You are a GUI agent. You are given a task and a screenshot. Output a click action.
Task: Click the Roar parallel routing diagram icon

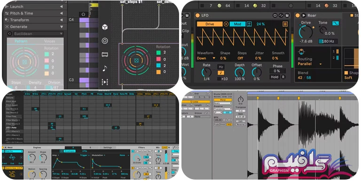[301, 52]
